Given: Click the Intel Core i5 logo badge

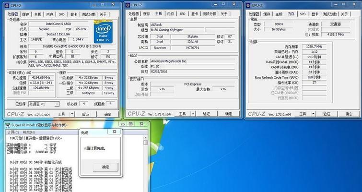Looking at the screenshot, I should (103, 32).
